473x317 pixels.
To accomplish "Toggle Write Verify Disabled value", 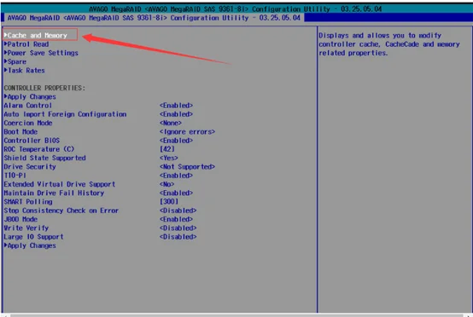I will (178, 228).
